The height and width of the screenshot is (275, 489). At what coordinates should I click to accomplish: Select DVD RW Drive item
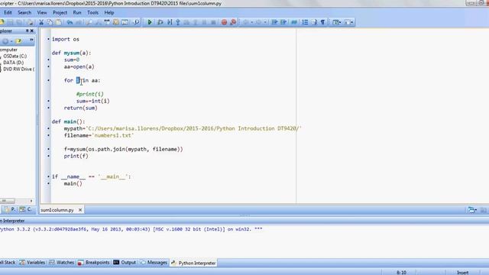(18, 69)
